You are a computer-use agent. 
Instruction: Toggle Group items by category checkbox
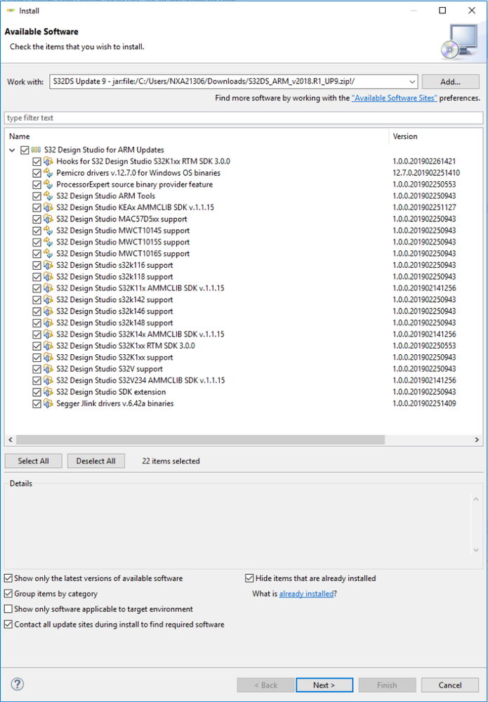pos(8,594)
